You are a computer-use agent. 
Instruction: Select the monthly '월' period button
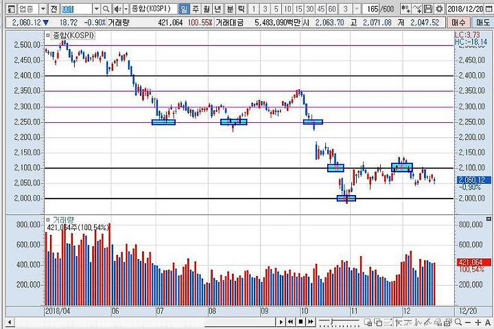tap(207, 9)
